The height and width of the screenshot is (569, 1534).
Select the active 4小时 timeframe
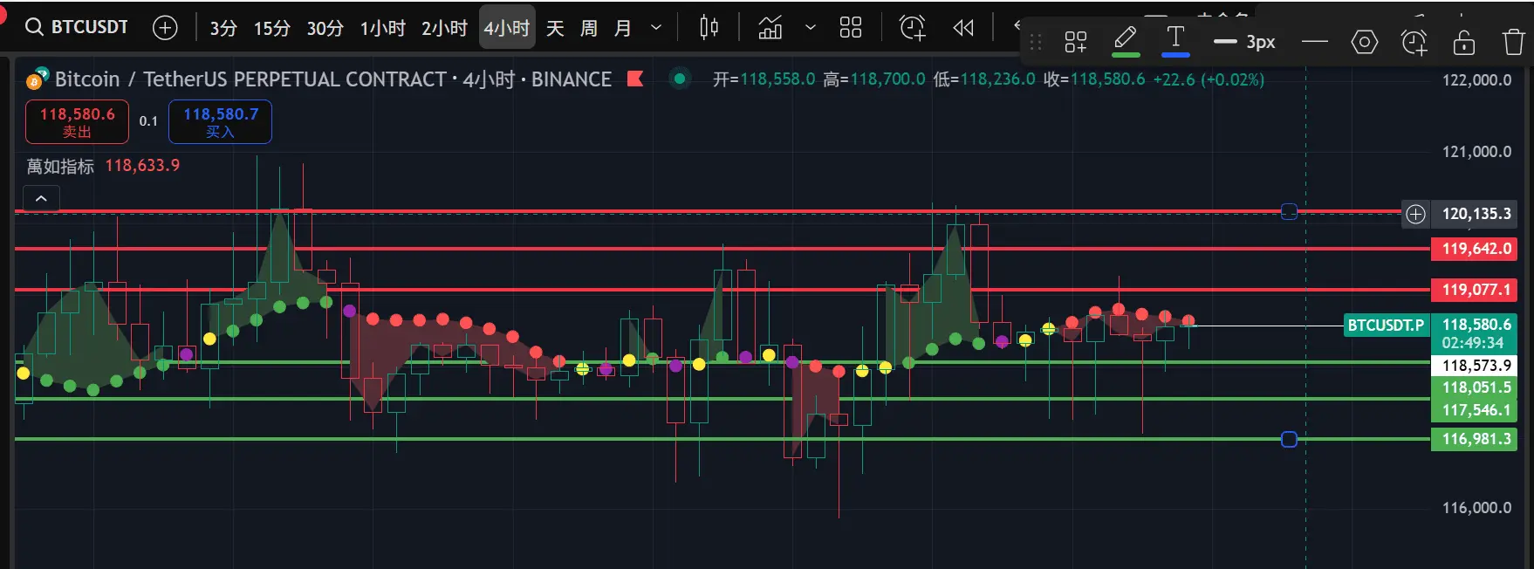(507, 28)
